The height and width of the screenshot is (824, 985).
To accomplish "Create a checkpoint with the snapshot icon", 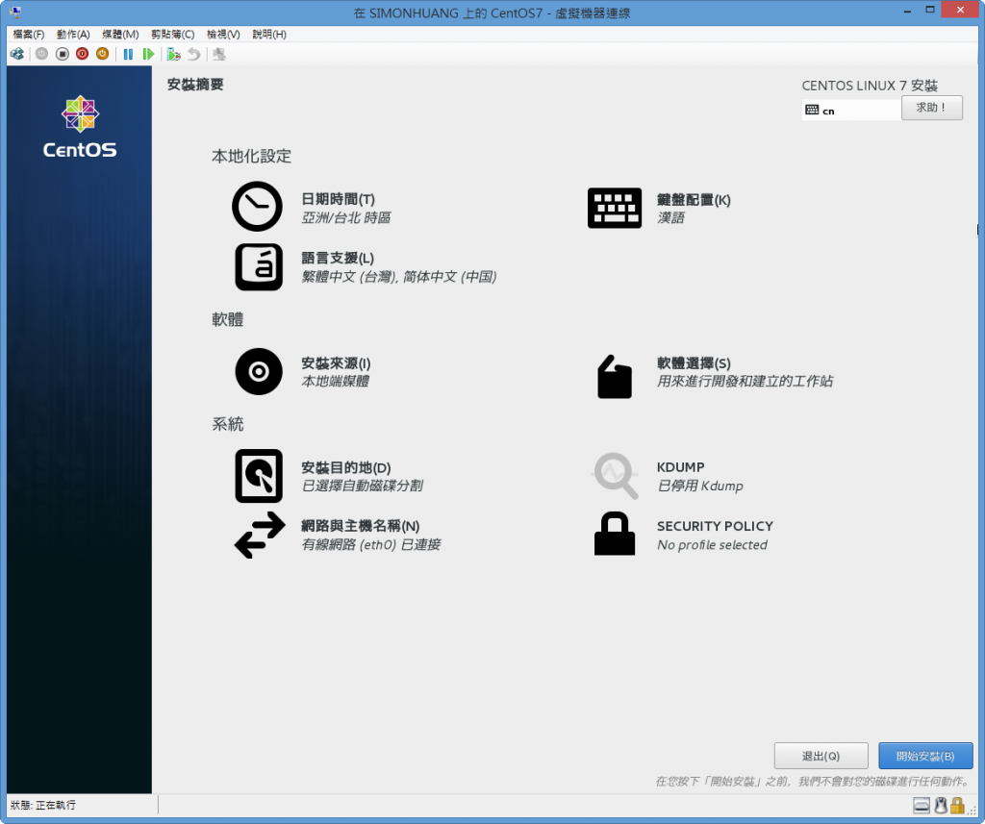I will click(174, 54).
